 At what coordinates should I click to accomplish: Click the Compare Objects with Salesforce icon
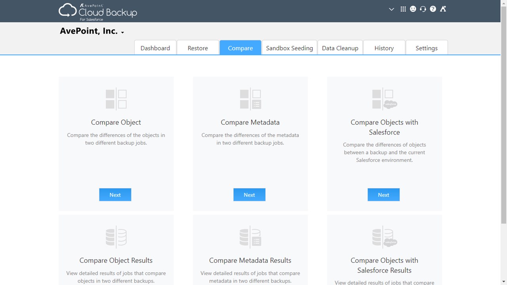click(x=385, y=99)
